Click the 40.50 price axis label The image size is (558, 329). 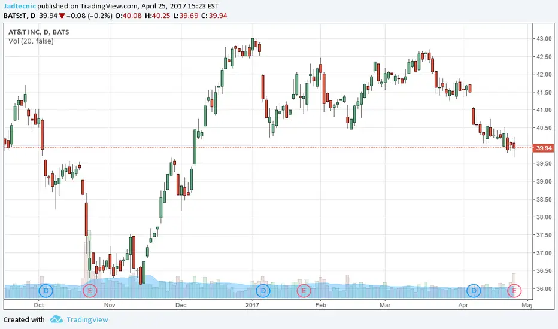tap(544, 128)
